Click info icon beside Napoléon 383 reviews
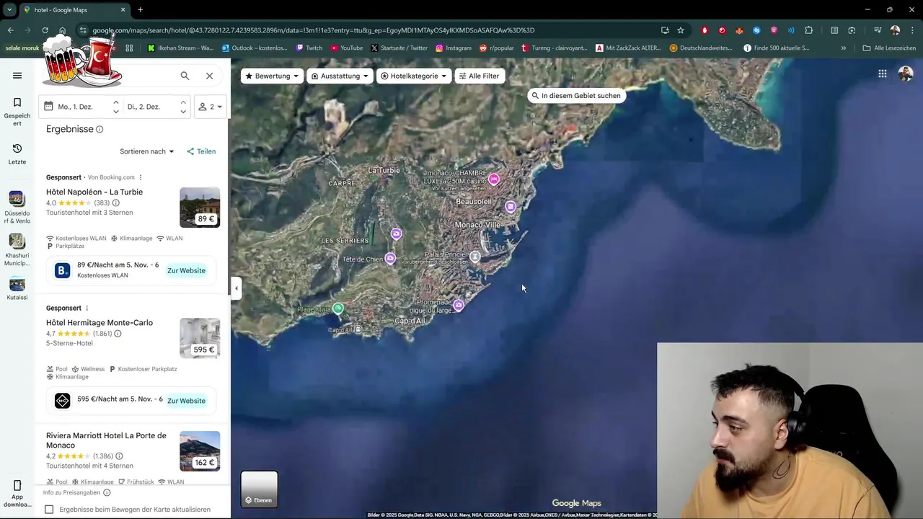The height and width of the screenshot is (519, 923). pos(116,203)
